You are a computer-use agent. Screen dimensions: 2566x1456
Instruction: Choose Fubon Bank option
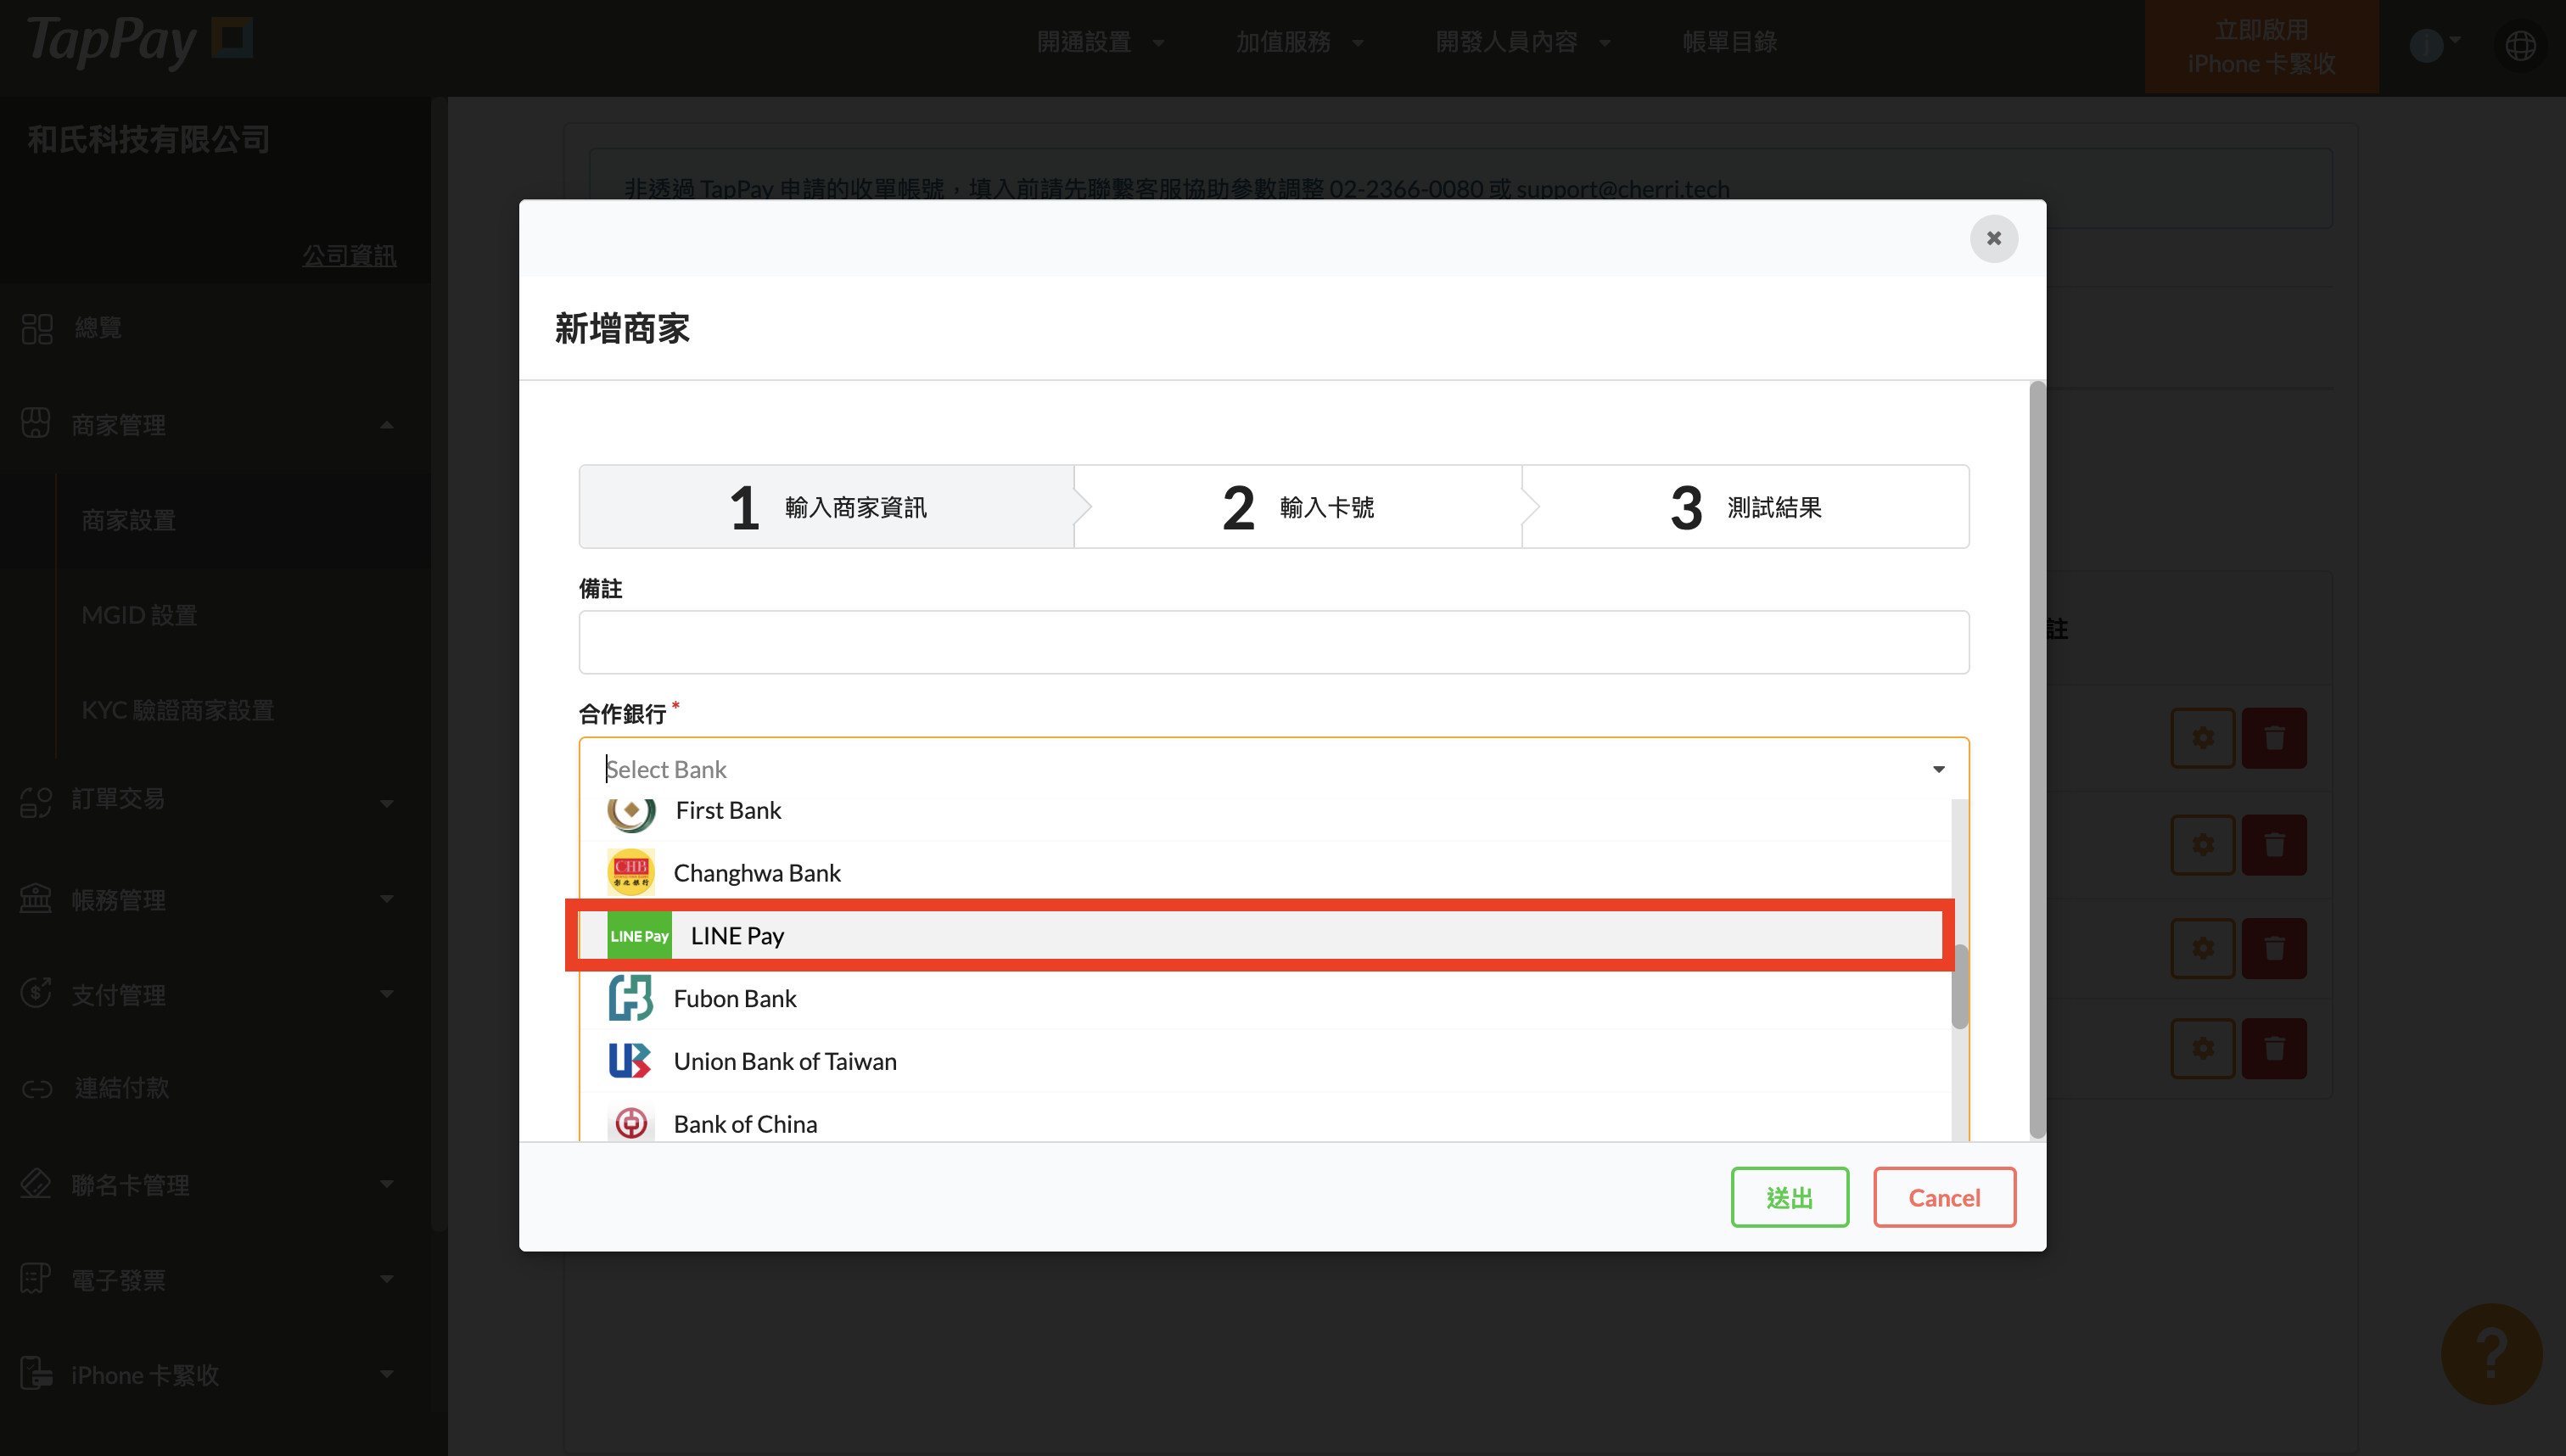(x=735, y=998)
